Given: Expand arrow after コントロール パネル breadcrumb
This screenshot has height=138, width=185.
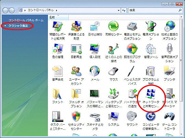Looking at the screenshot, I should coord(57,10).
